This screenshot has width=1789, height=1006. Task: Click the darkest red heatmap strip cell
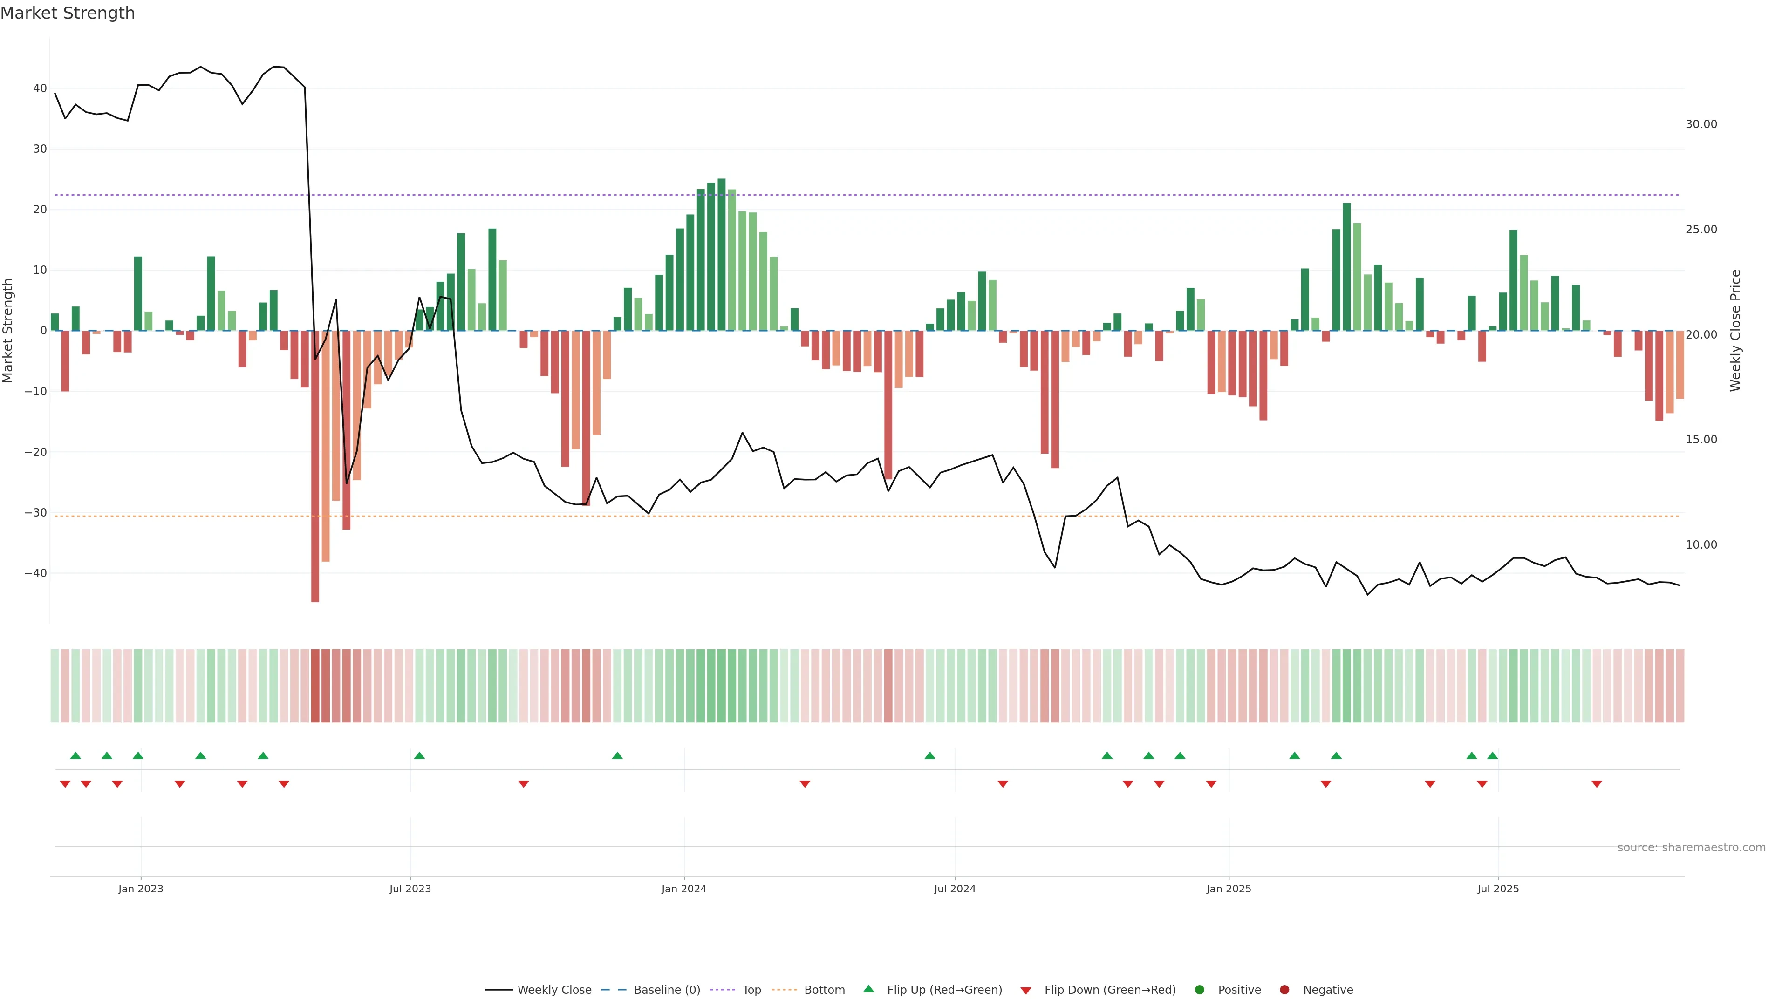pyautogui.click(x=315, y=686)
